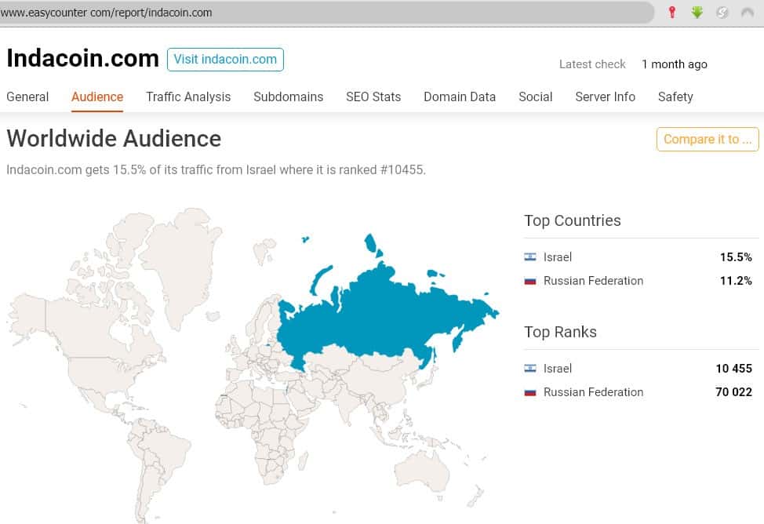Screen dimensions: 764x524
Task: Click the Visit indacoin.com button
Action: coord(225,60)
